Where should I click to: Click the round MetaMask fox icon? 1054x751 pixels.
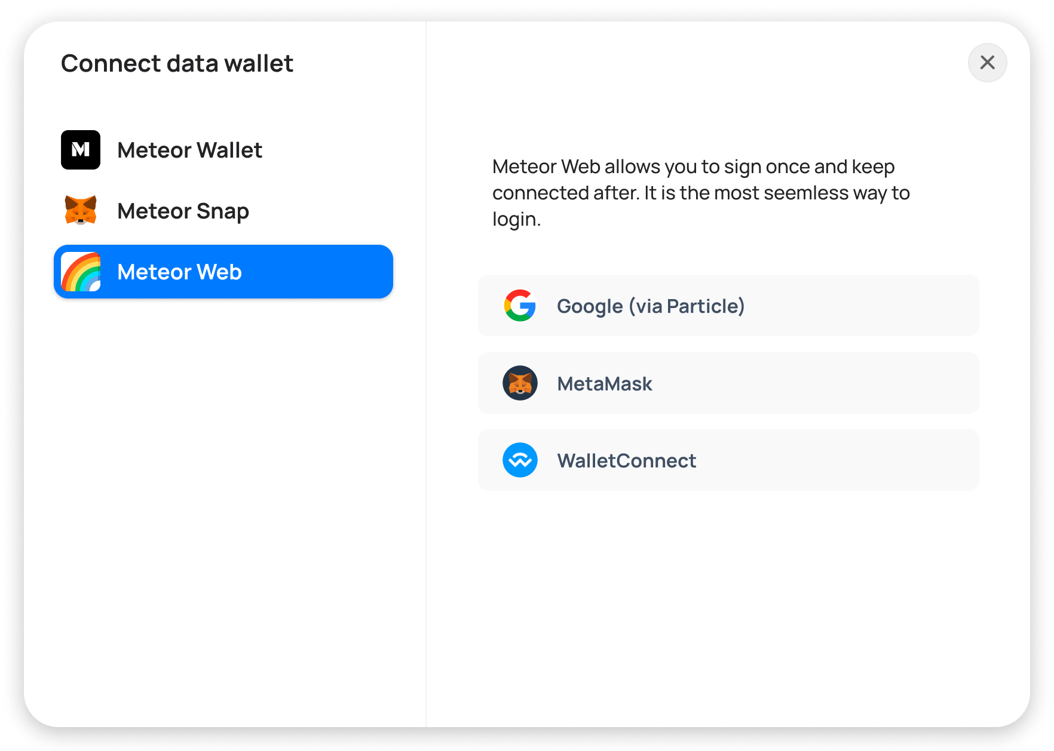[520, 383]
